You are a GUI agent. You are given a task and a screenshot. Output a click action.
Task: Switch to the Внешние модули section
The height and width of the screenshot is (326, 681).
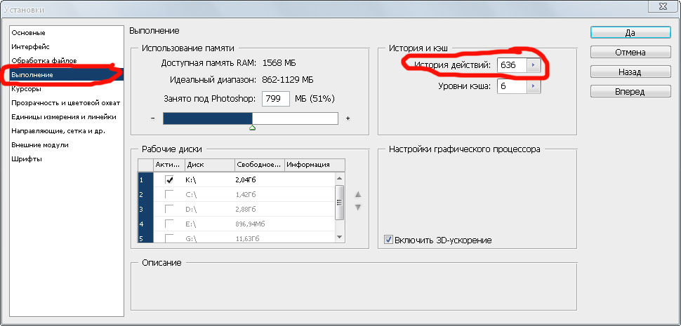39,144
